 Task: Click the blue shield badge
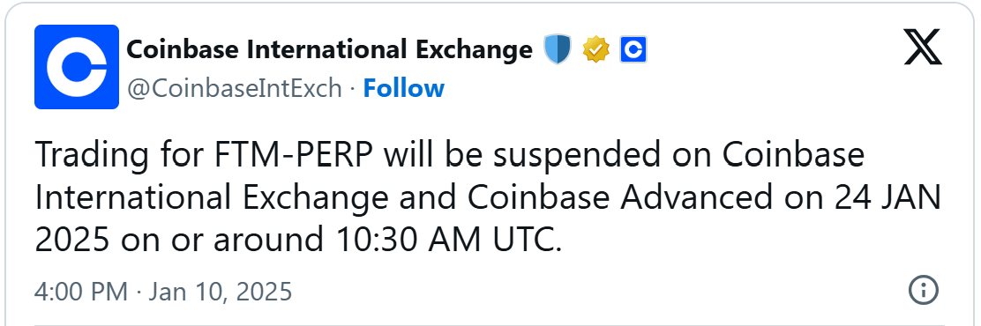point(558,49)
